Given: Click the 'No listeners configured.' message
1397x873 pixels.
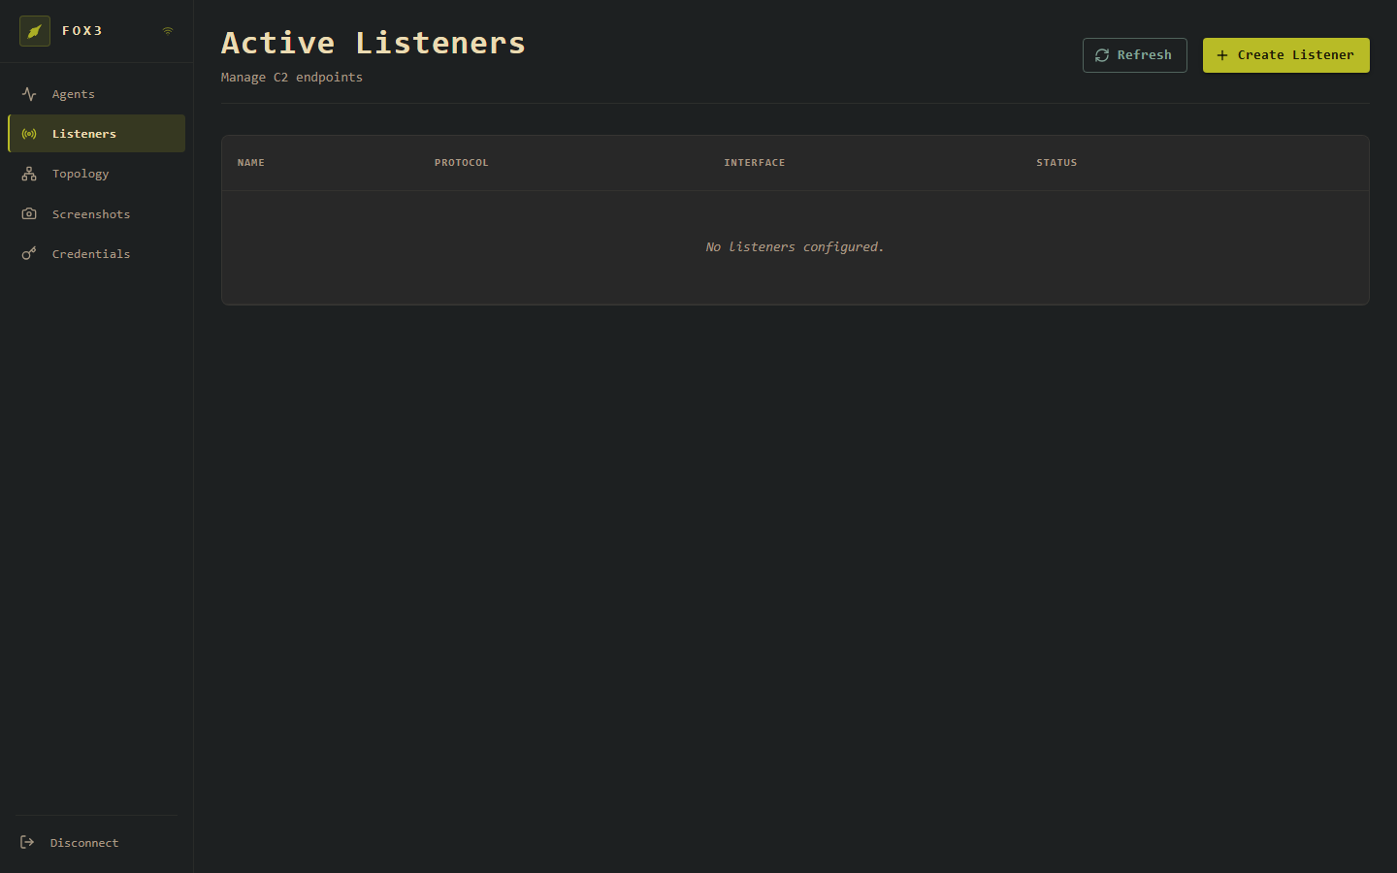Looking at the screenshot, I should (796, 247).
